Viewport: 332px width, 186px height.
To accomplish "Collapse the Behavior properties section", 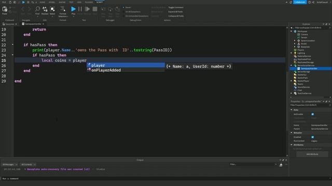I will click(x=292, y=133).
